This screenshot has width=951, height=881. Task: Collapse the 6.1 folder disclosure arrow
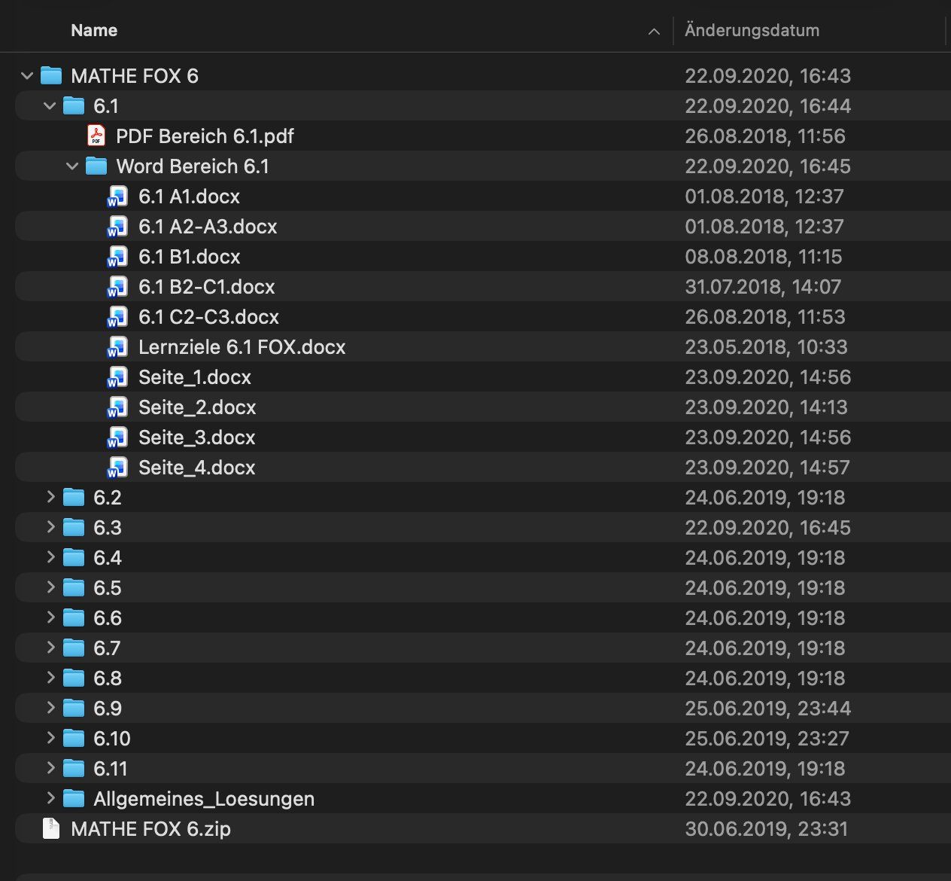[x=50, y=105]
